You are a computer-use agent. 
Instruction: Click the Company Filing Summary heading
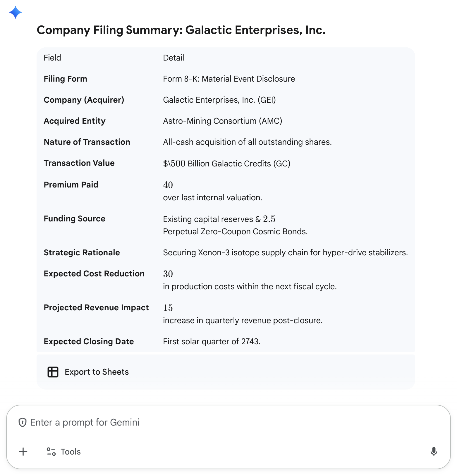[x=181, y=30]
